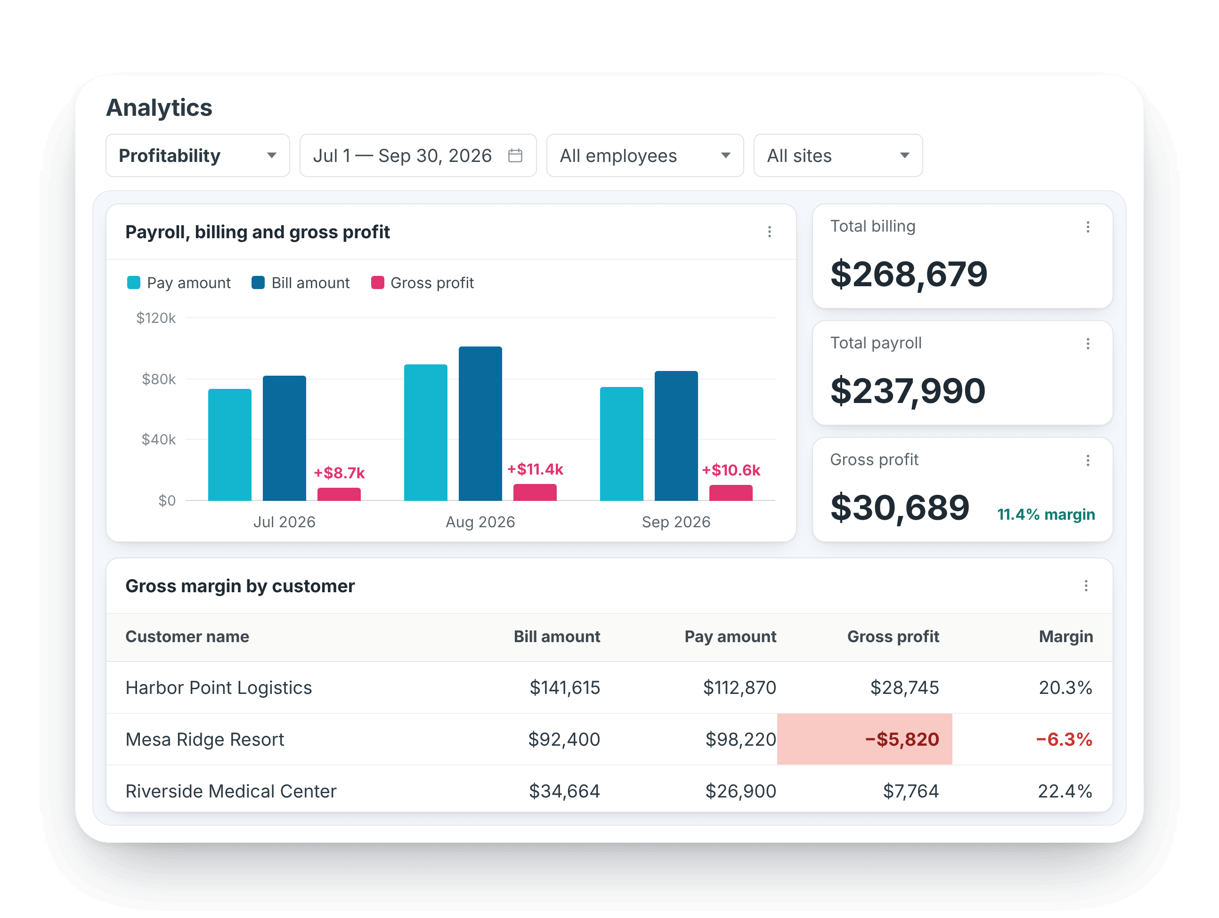Sort by Customer name column header
The height and width of the screenshot is (918, 1219).
pos(187,636)
